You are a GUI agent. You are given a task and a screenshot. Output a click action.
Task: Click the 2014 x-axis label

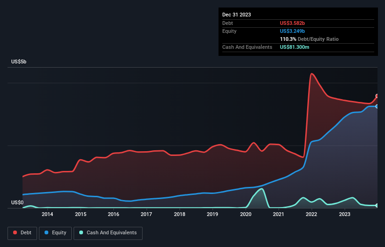tap(47, 214)
